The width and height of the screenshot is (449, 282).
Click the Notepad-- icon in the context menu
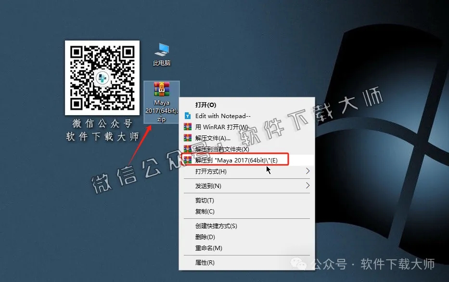[188, 116]
